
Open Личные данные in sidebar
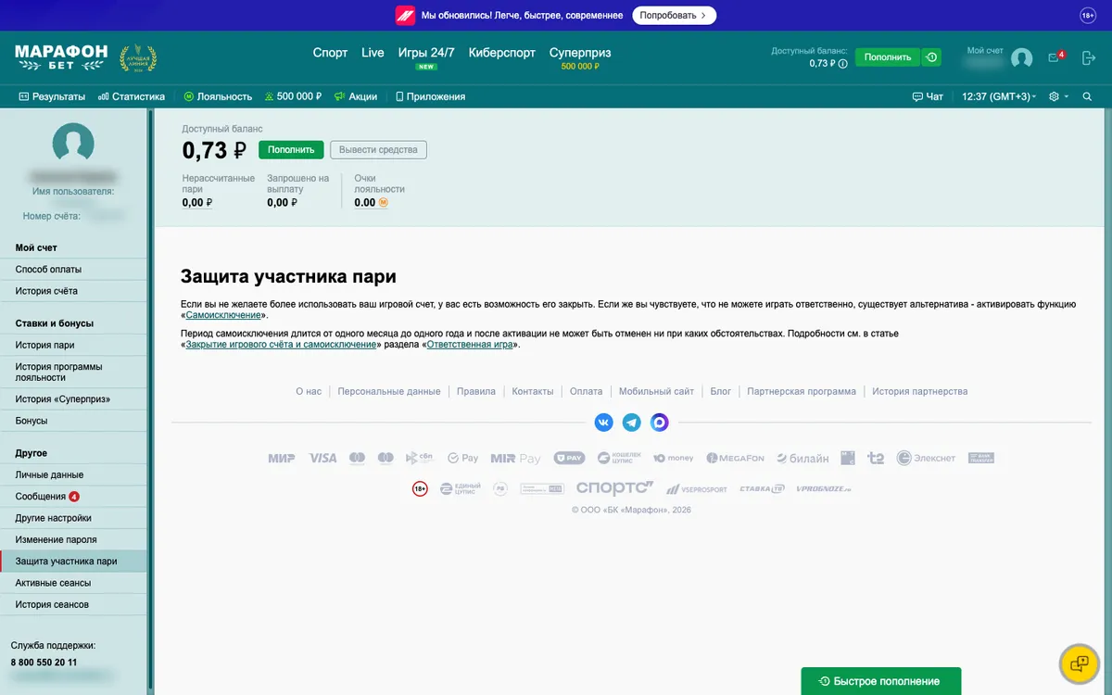click(73, 475)
